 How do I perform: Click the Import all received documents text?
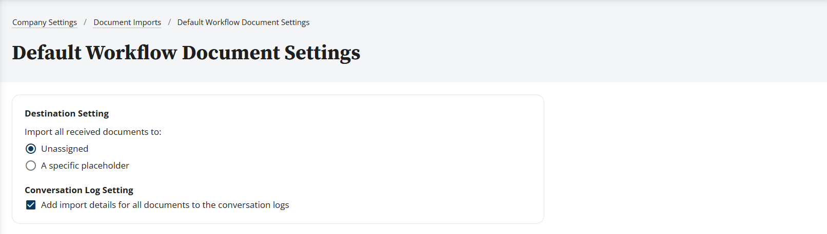click(x=93, y=132)
